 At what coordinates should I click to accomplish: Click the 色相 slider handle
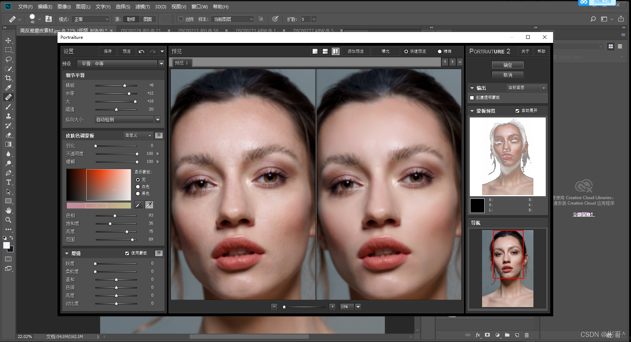(x=115, y=216)
